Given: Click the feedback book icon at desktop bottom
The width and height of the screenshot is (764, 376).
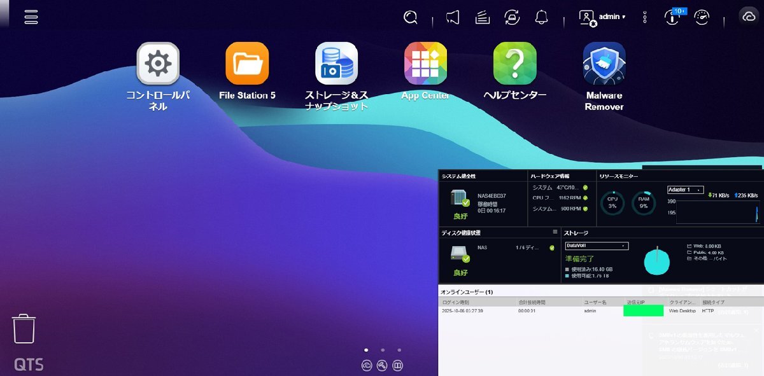Looking at the screenshot, I should [397, 365].
